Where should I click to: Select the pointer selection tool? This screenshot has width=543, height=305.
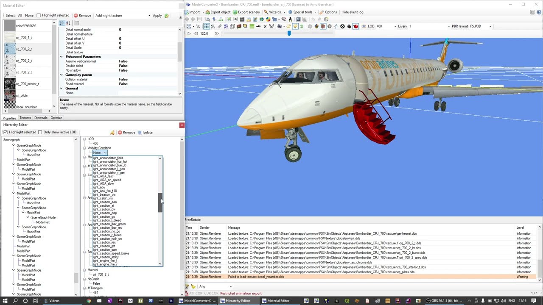(x=198, y=26)
